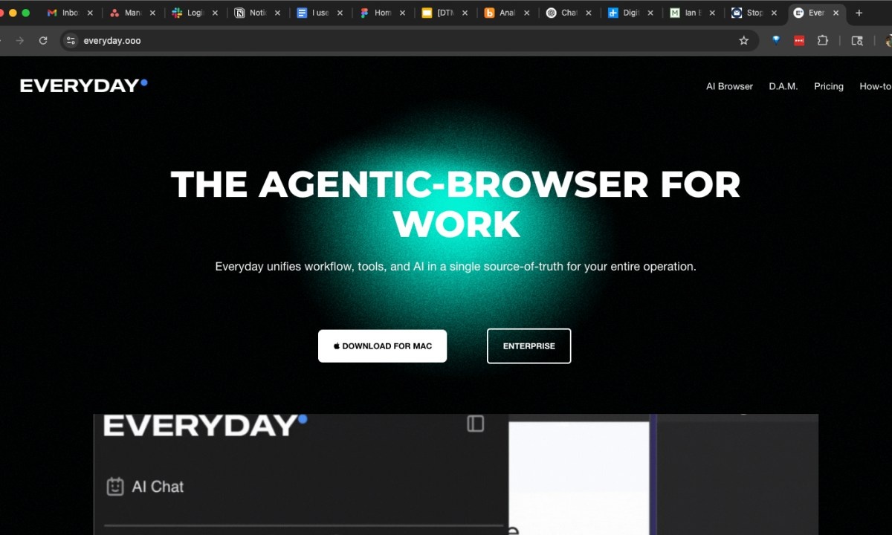Screen dimensions: 892x535
Task: Click the EVERYDAY logo in the header
Action: tap(83, 85)
